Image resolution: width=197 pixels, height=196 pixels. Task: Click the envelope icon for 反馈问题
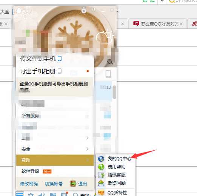101,183
